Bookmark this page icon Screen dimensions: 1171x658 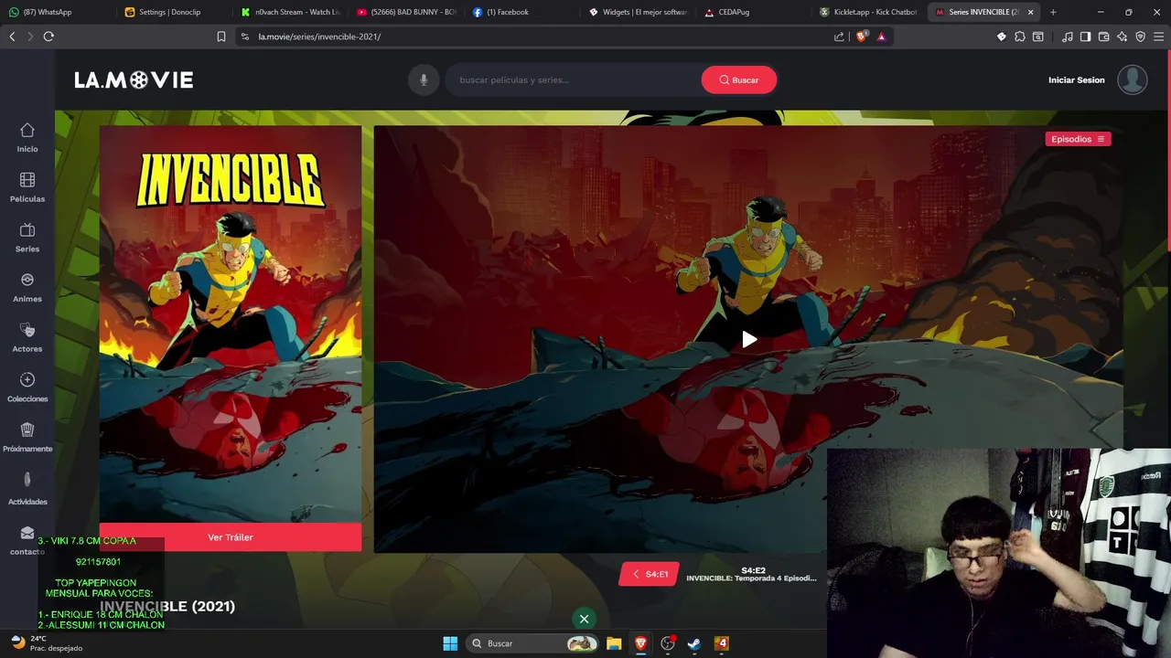tap(221, 37)
